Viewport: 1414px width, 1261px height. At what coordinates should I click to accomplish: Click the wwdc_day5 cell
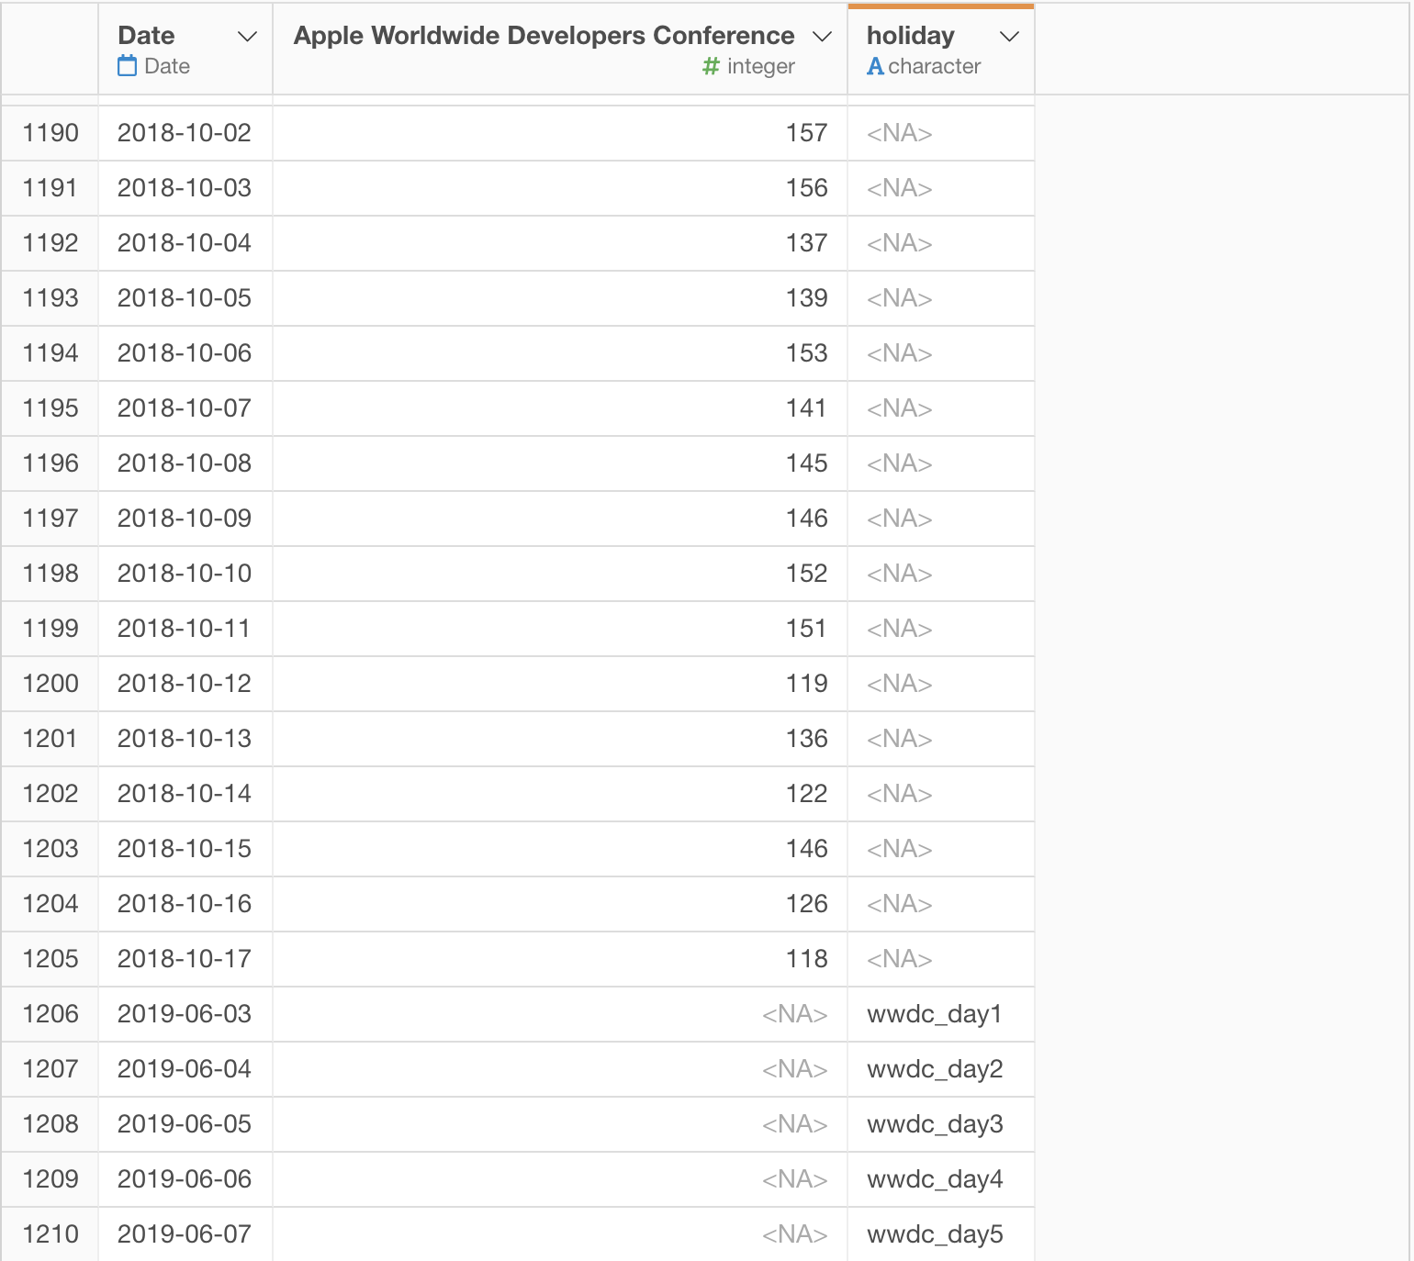pos(934,1234)
